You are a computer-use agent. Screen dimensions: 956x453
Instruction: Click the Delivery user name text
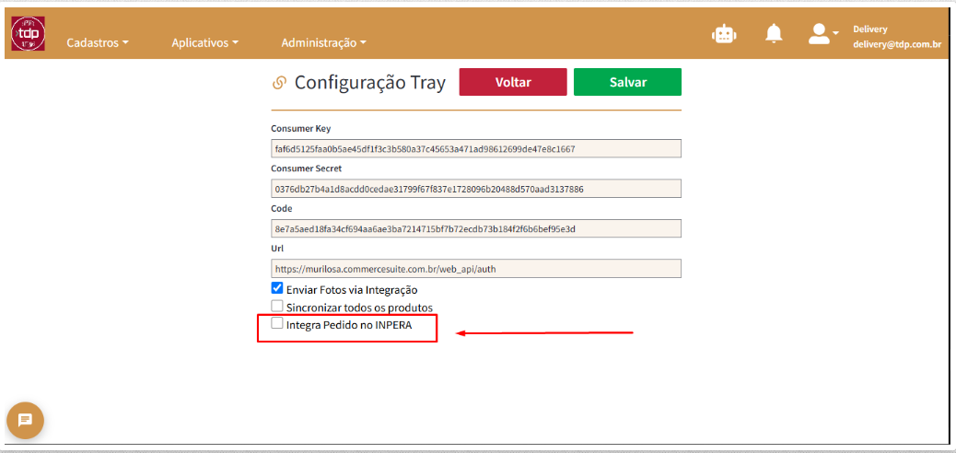[x=870, y=29]
